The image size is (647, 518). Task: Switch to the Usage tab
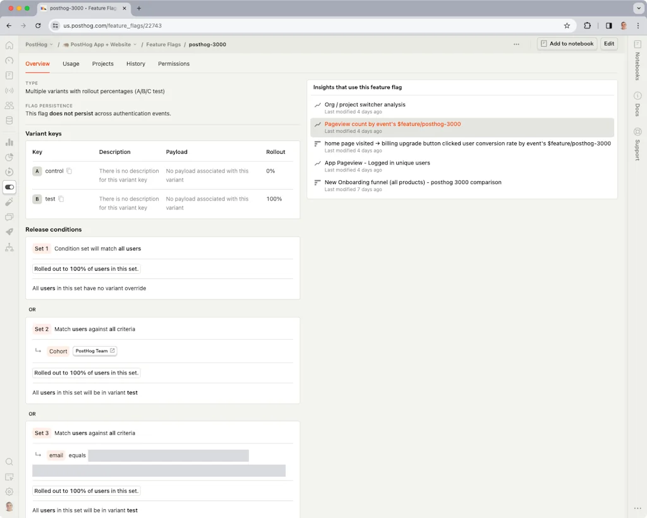(71, 63)
